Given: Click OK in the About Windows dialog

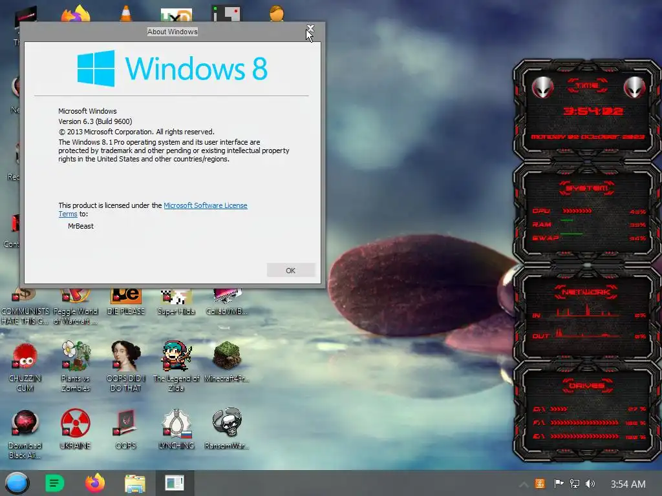Looking at the screenshot, I should pyautogui.click(x=291, y=271).
